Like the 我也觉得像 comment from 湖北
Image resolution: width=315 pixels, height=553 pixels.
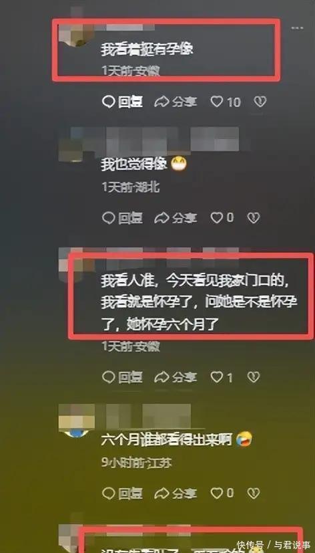[222, 218]
